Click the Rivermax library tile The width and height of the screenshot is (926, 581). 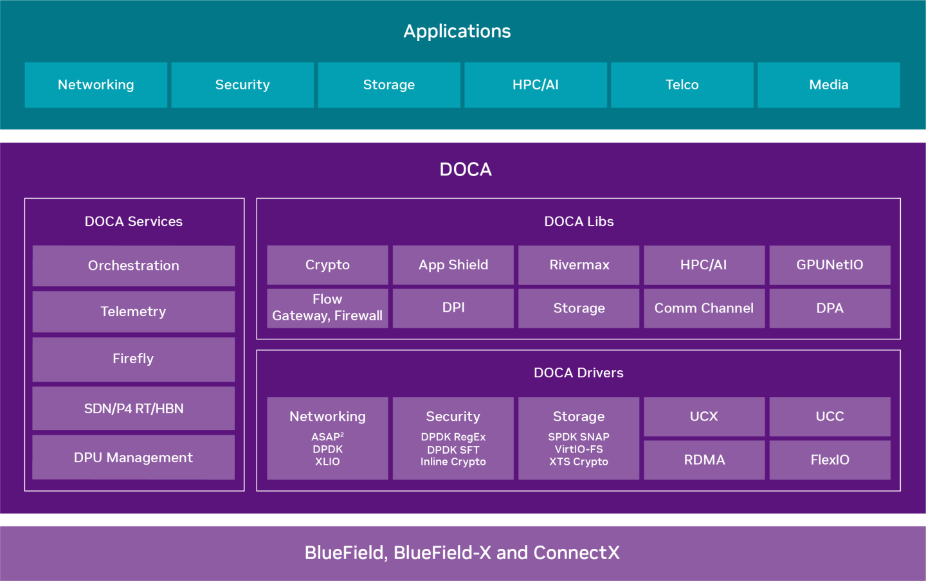click(x=579, y=265)
